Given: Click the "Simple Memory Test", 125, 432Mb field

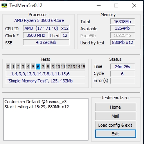Looking at the screenshot, I should (x=45, y=81).
